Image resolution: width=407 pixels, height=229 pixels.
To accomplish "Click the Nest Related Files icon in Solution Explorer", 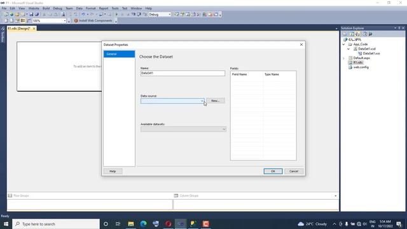I will tap(357, 34).
